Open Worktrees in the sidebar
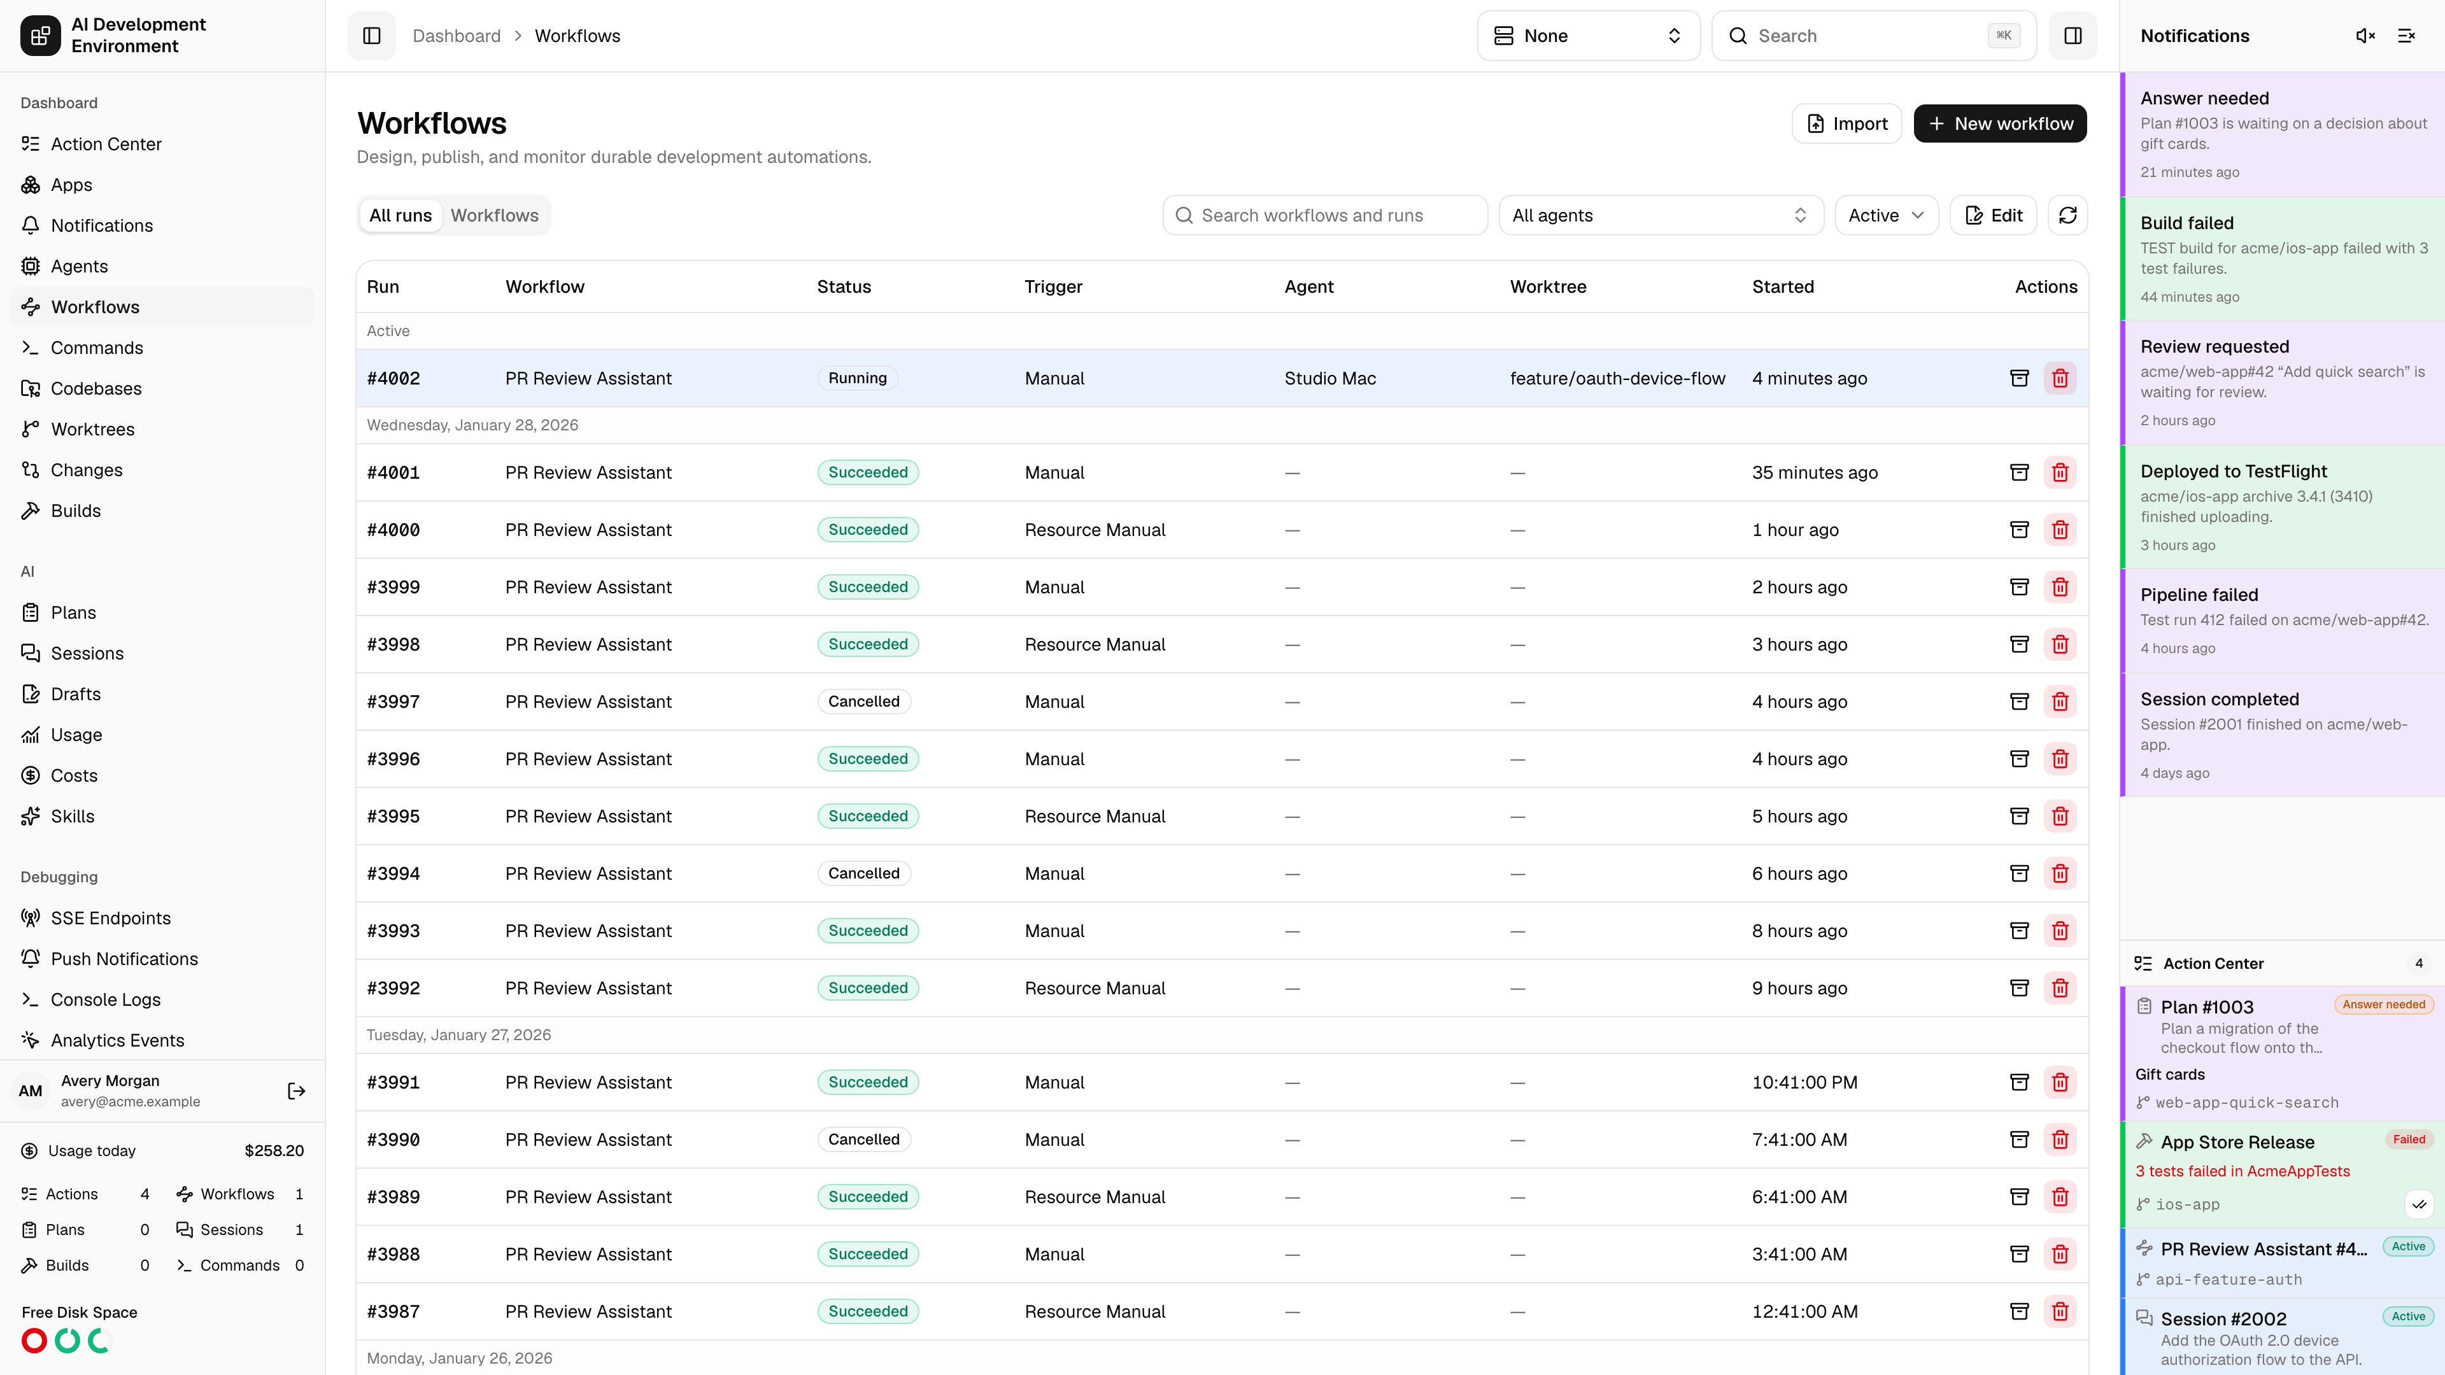The height and width of the screenshot is (1375, 2445). [x=162, y=430]
